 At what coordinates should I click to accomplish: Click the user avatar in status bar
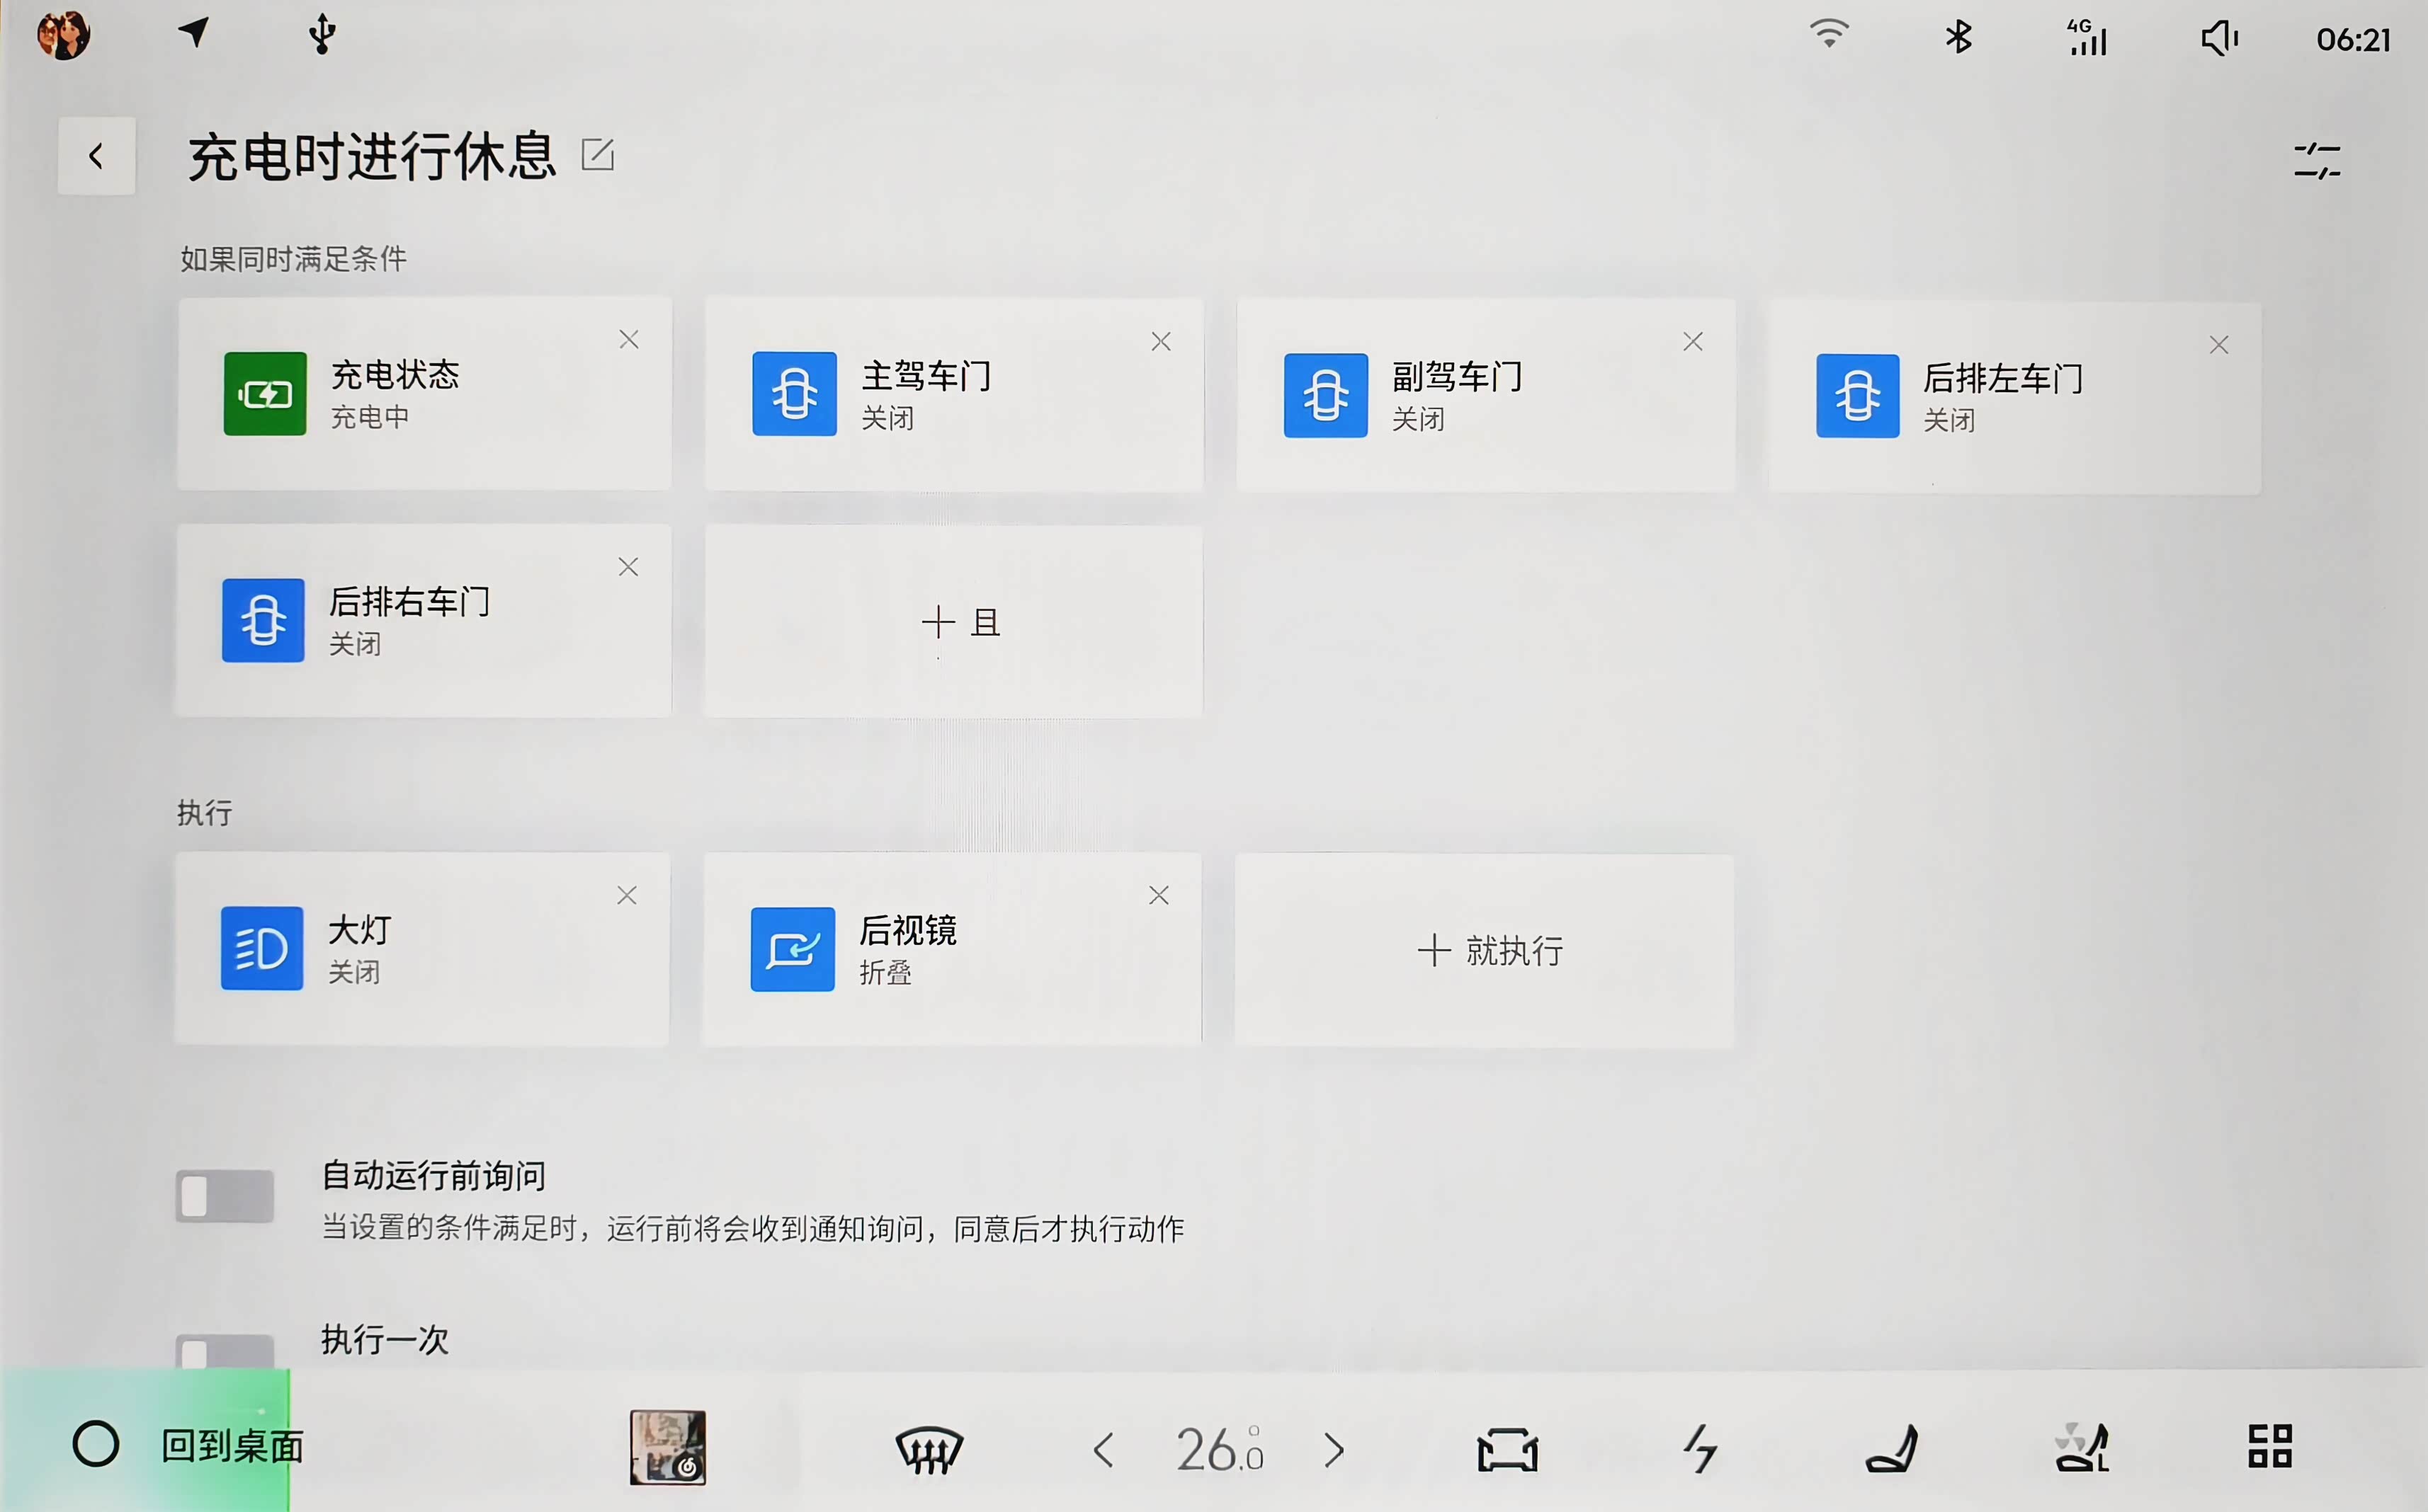[x=63, y=35]
